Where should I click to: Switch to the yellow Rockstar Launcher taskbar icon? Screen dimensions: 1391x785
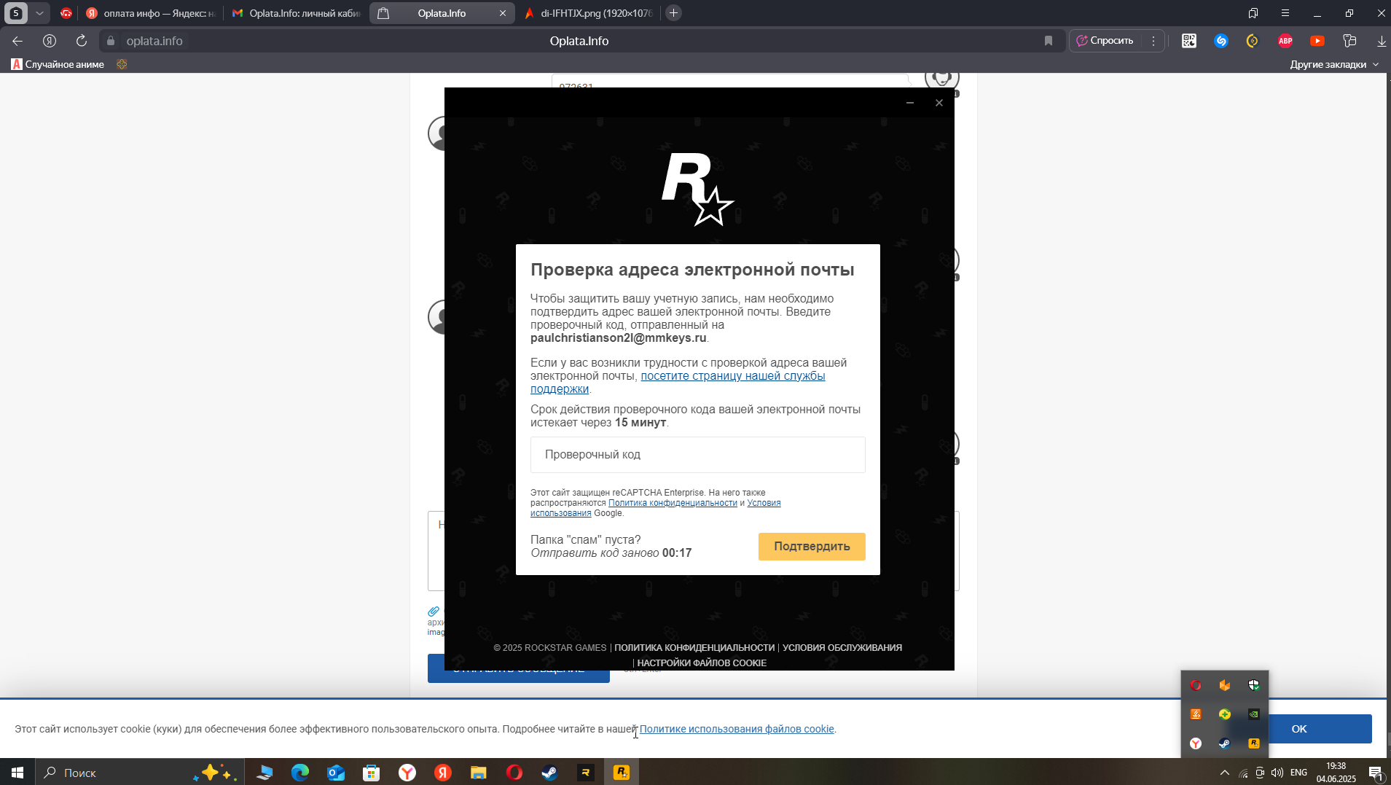click(x=622, y=773)
